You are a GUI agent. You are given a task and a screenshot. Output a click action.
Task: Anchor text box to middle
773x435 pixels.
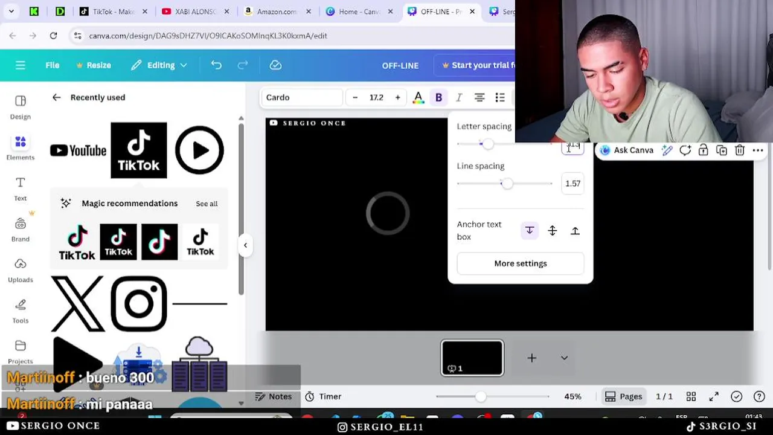552,231
